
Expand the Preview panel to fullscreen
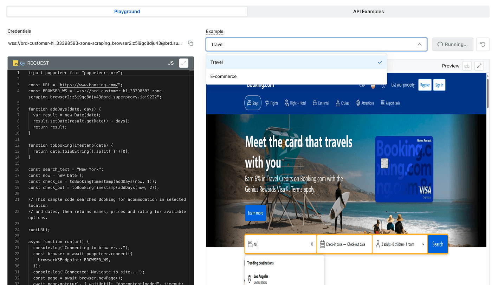479,66
